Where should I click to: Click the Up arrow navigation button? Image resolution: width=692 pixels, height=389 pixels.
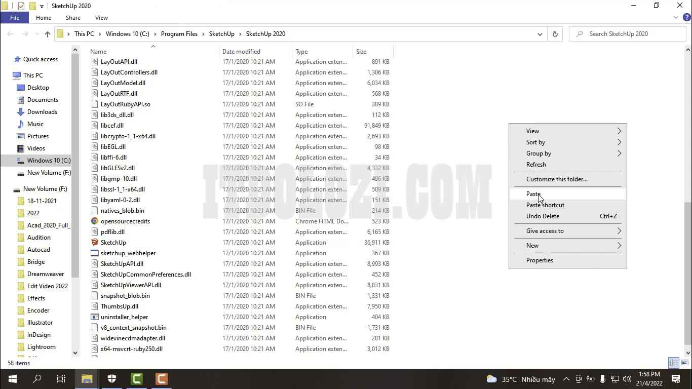point(48,34)
